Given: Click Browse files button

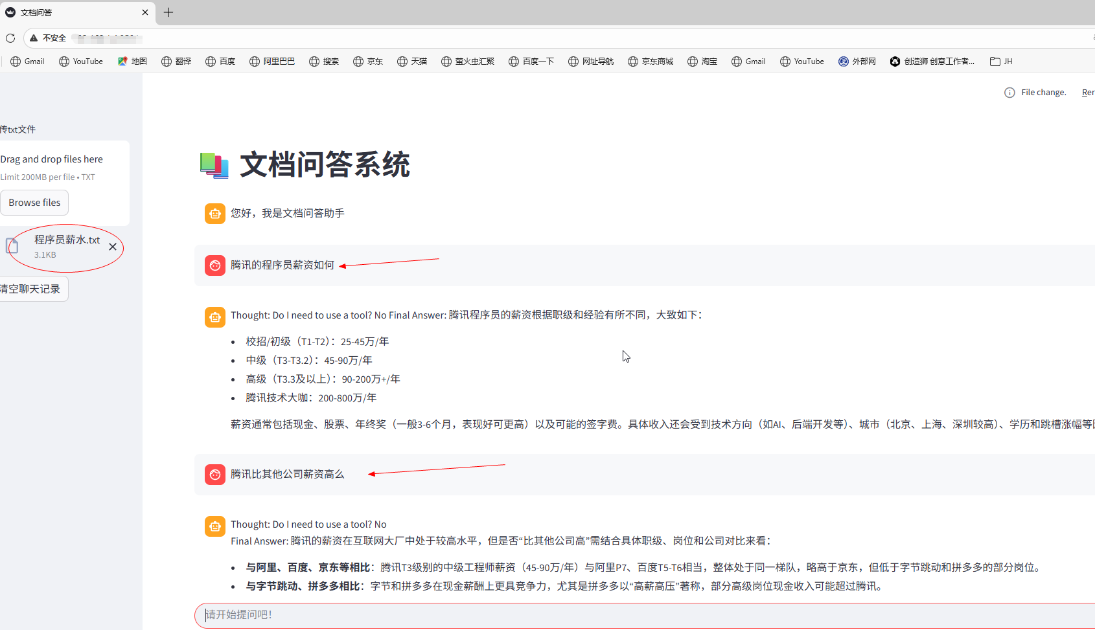Looking at the screenshot, I should [34, 203].
